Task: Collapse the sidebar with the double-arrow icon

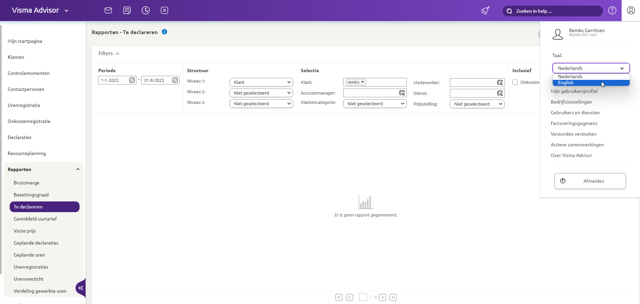Action: 80,288
